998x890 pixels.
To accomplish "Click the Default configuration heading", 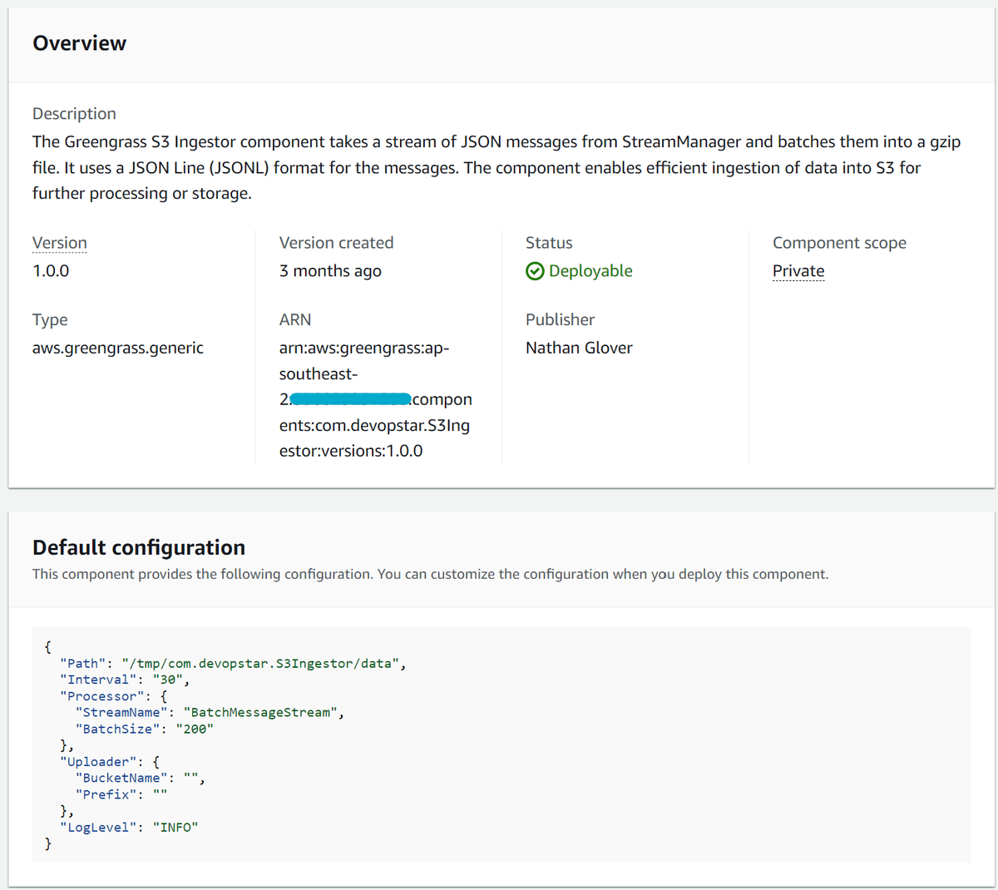I will (x=138, y=547).
